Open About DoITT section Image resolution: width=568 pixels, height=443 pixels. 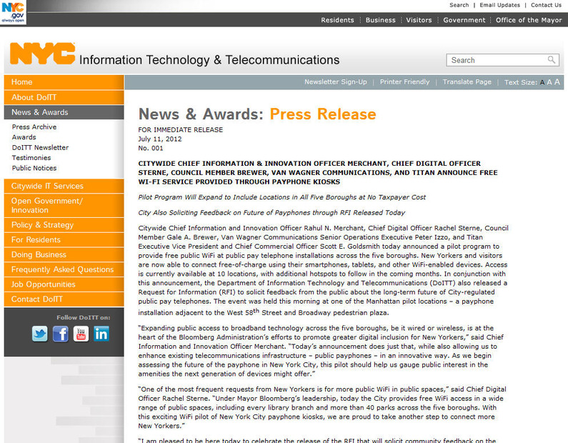tap(64, 97)
